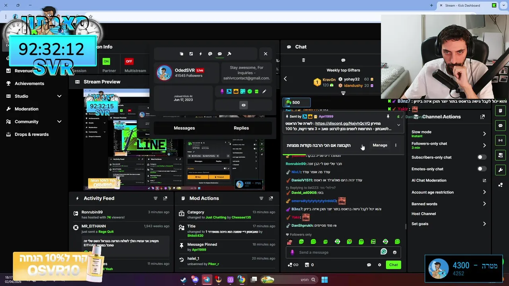Expand Studio menu in left sidebar
The height and width of the screenshot is (286, 509).
click(x=34, y=96)
